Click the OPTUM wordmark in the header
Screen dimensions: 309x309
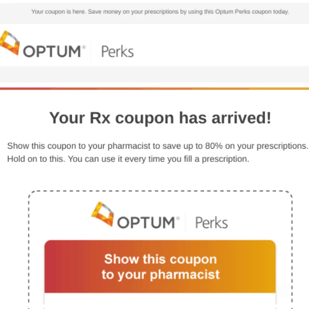point(52,51)
